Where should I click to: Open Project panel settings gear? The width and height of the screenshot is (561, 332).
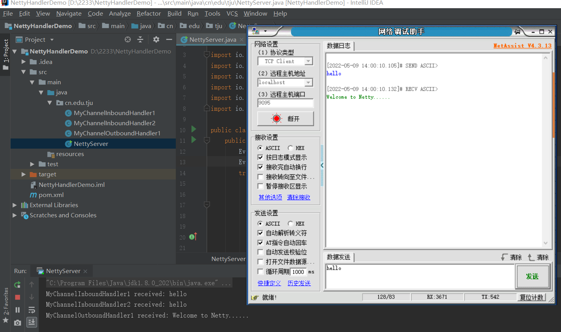pos(156,39)
